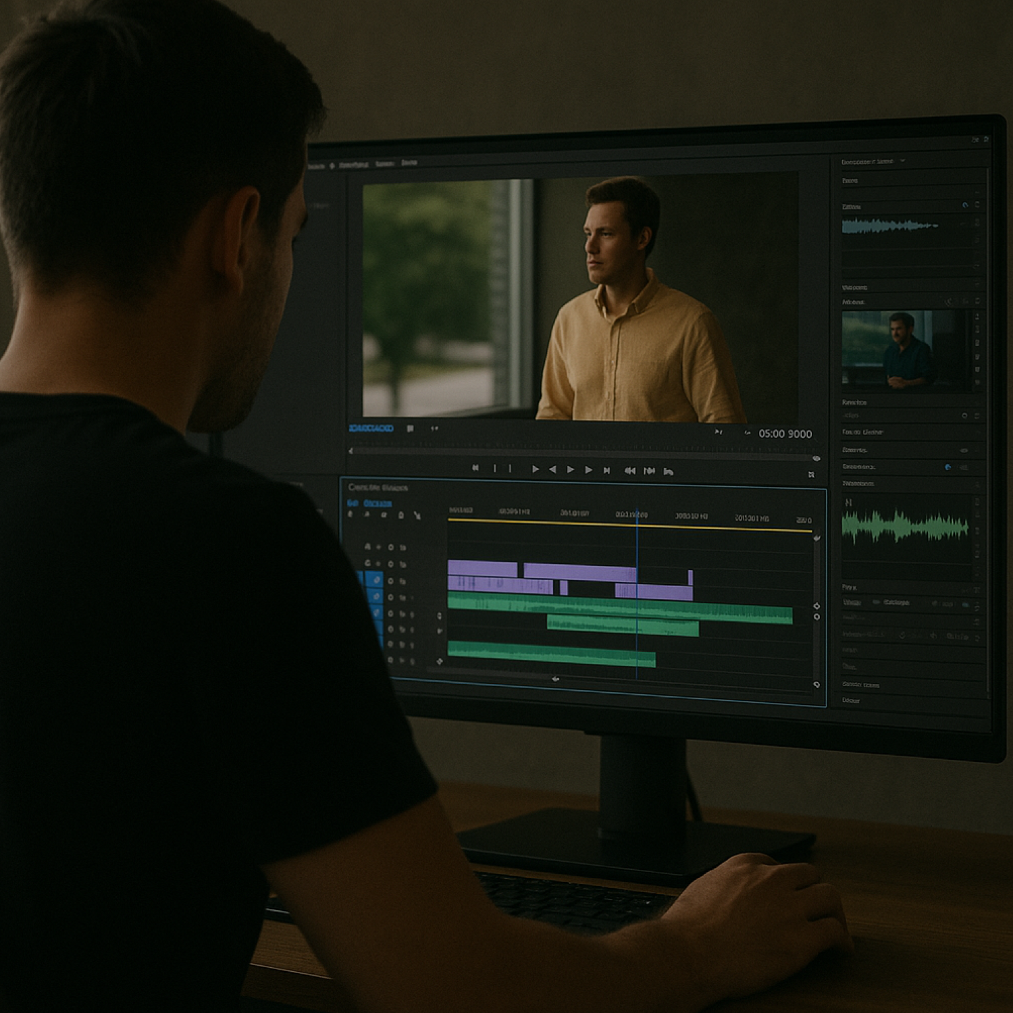Click the step-back button starting the transport row
The width and height of the screenshot is (1013, 1013).
coord(475,467)
